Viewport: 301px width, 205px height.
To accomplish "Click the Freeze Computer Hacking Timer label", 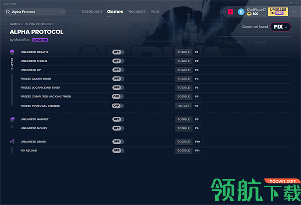I will pyautogui.click(x=46, y=97).
